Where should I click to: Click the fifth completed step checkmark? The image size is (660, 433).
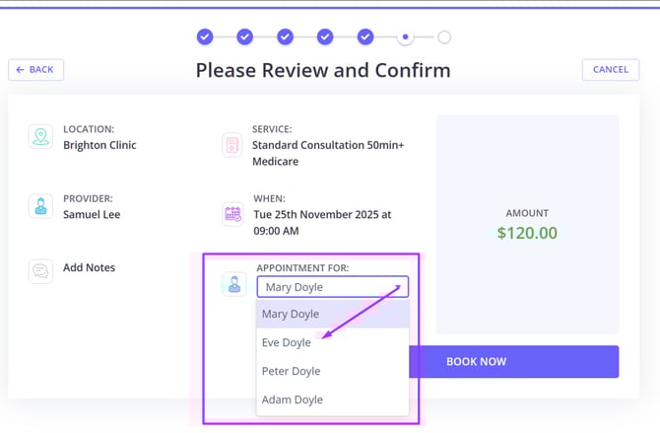click(x=364, y=37)
